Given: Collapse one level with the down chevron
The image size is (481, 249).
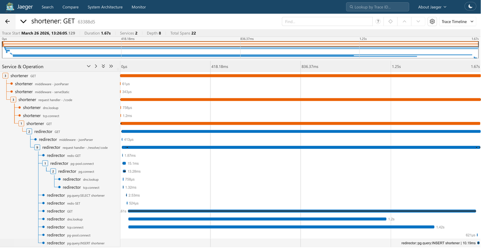Looking at the screenshot, I should pos(89,67).
